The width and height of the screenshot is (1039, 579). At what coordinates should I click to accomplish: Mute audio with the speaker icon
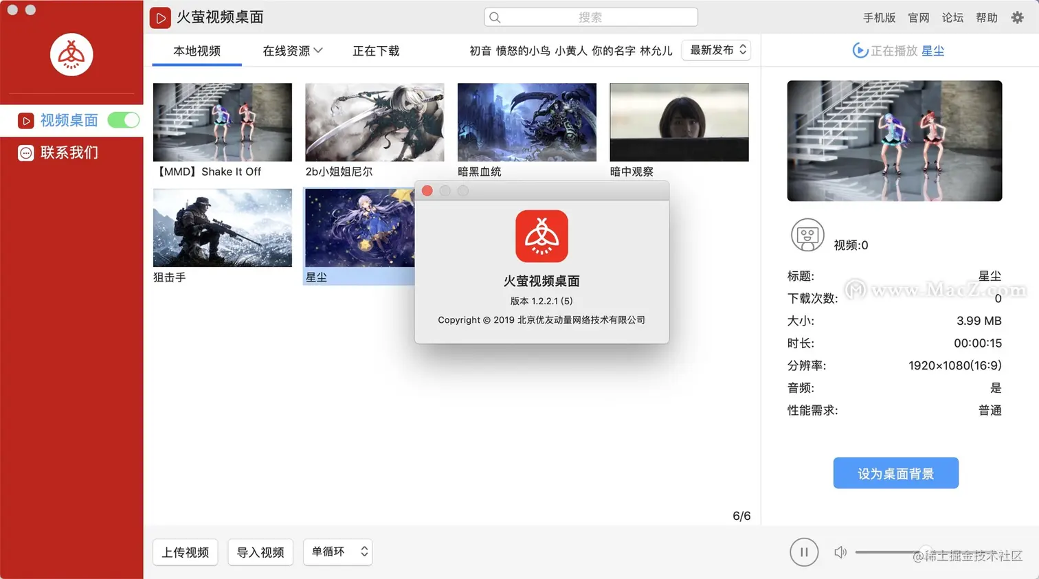coord(840,552)
